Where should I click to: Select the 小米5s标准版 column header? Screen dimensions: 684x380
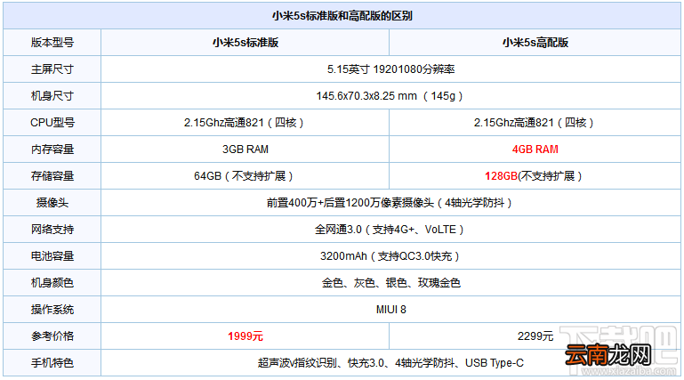pyautogui.click(x=245, y=43)
